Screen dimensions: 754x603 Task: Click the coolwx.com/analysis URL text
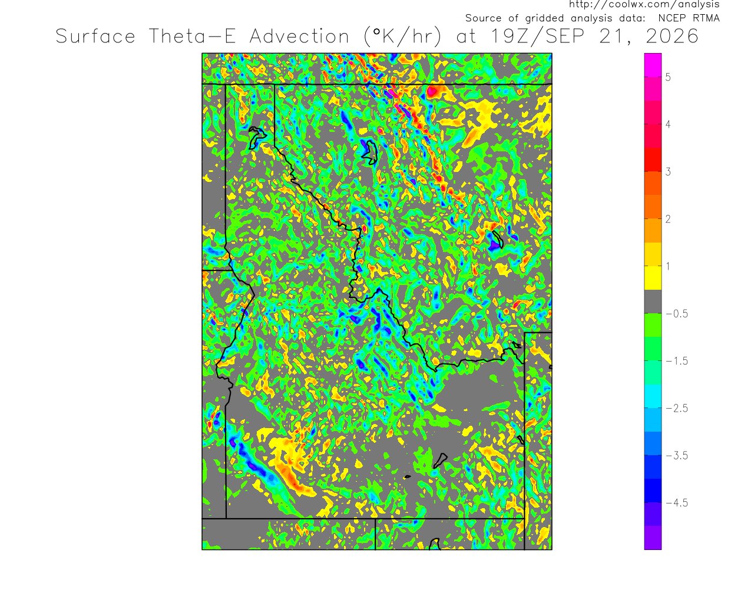click(x=644, y=5)
